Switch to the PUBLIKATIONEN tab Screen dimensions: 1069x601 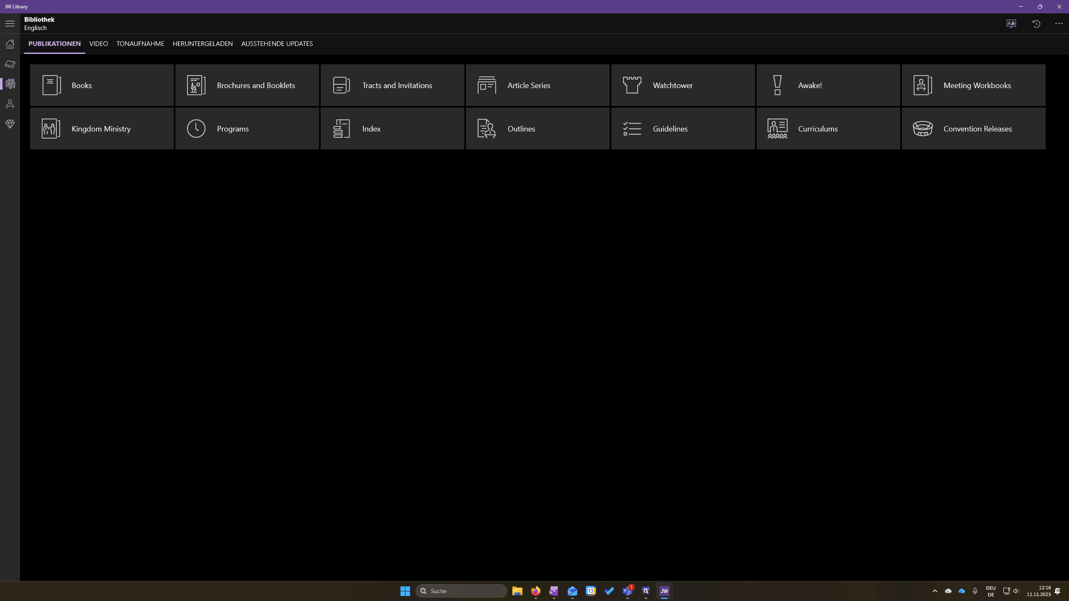54,44
